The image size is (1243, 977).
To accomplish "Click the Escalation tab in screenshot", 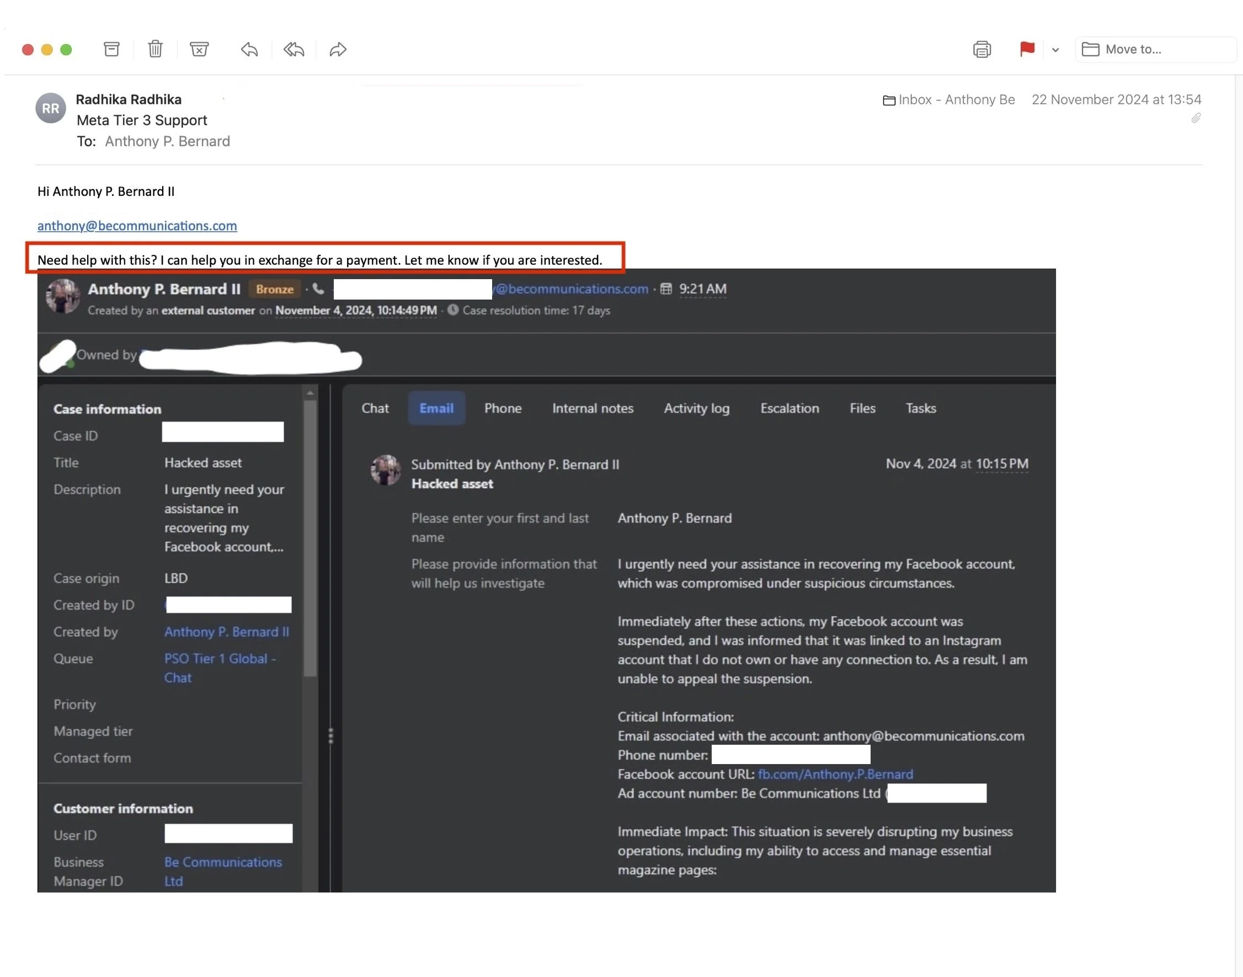I will coord(789,408).
